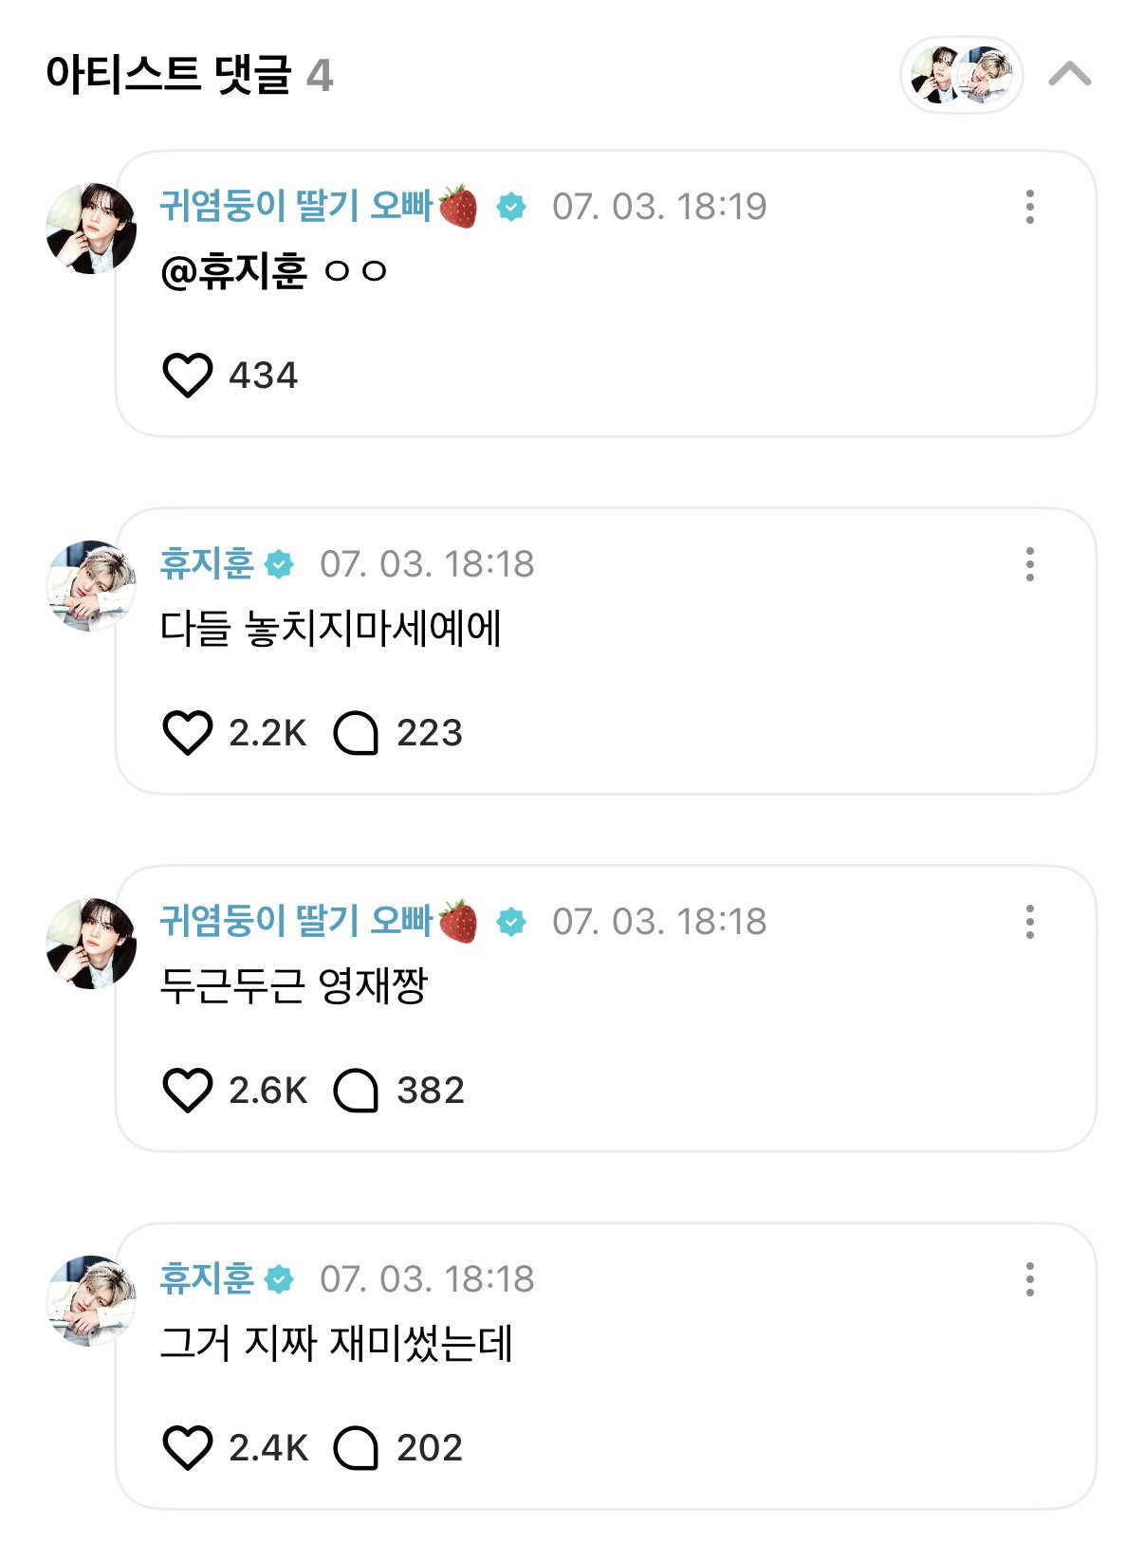Viewport: 1144px width, 1542px height.
Task: Tap the artist avatars filter in header
Action: (x=961, y=75)
